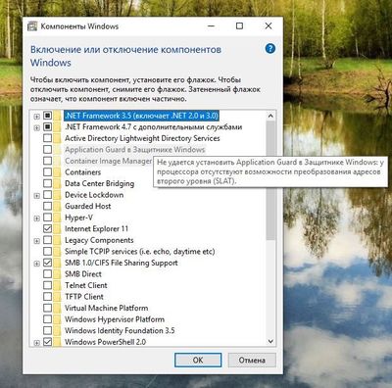Expand the .NET Framework 3.5 node

click(37, 117)
